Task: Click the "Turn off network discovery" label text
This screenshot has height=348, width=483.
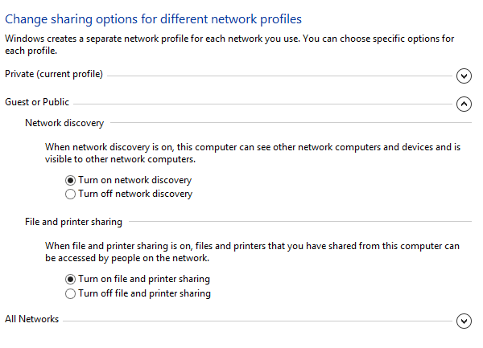Action: 135,194
